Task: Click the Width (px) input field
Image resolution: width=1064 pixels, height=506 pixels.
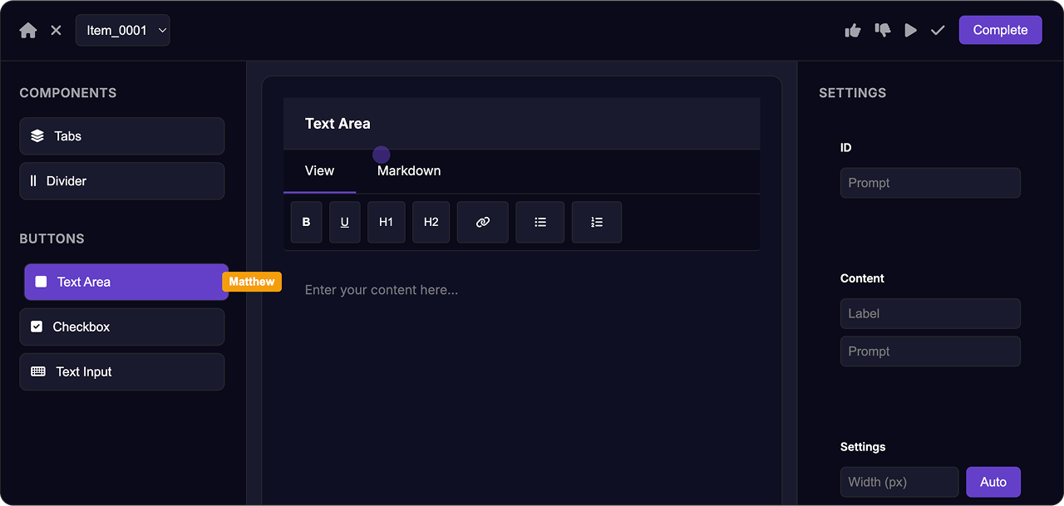Action: pos(899,482)
